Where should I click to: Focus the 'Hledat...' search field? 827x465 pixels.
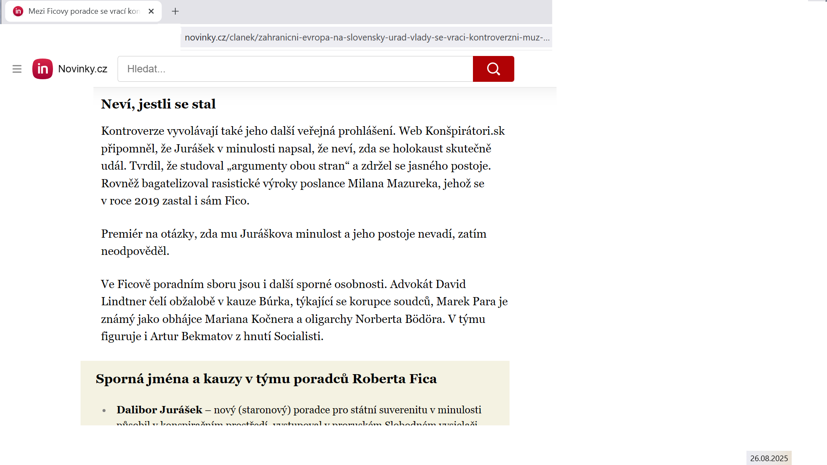tap(295, 69)
